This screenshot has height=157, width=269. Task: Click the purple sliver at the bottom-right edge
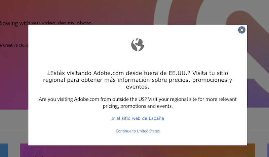click(268, 150)
